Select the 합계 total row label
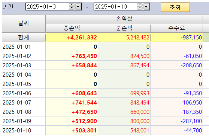209x138 pixels. (24, 37)
